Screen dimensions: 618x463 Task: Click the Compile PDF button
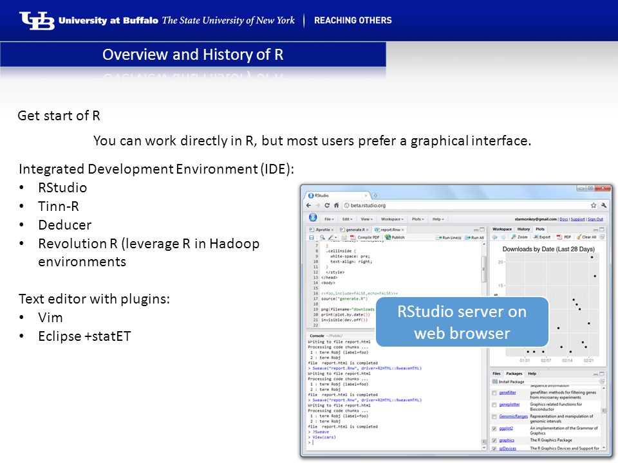tap(364, 237)
